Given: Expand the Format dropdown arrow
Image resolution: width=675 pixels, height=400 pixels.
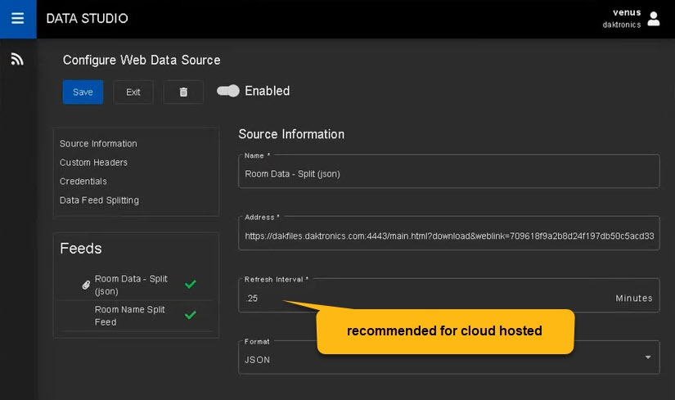Looking at the screenshot, I should [647, 358].
